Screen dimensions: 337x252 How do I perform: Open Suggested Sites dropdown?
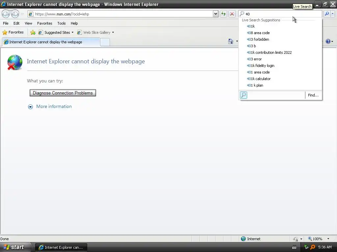(56, 32)
